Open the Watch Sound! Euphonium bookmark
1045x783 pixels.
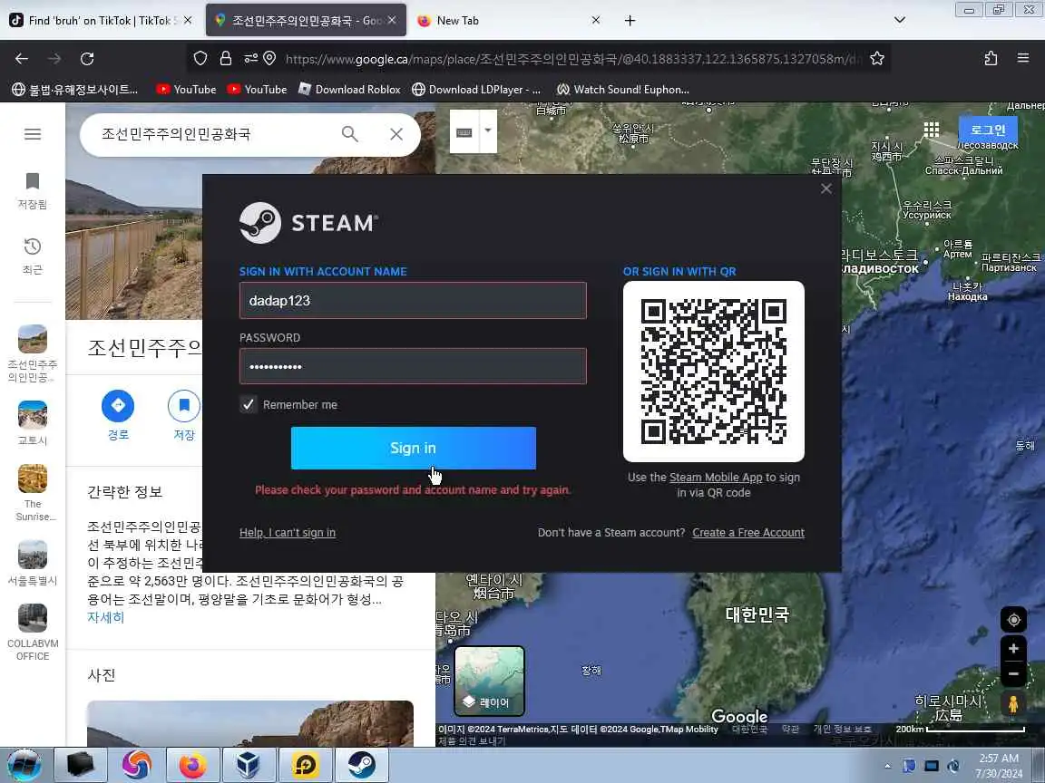point(622,89)
